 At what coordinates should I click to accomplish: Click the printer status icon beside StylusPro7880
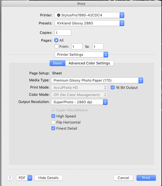pos(59,15)
